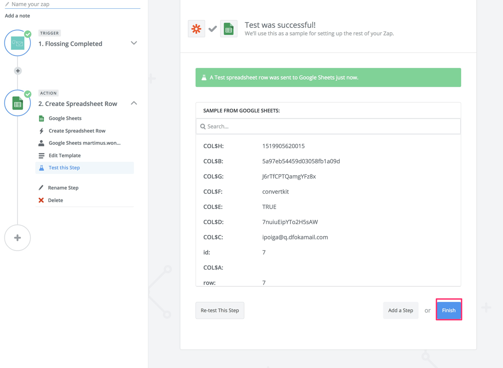
Task: Collapse the Flossing Completed trigger chevron
Action: 134,43
